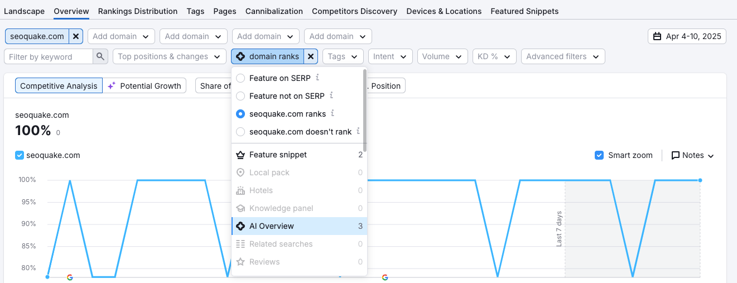Choose AI Overview in the feature list
Screen dimensions: 737x283
point(272,226)
